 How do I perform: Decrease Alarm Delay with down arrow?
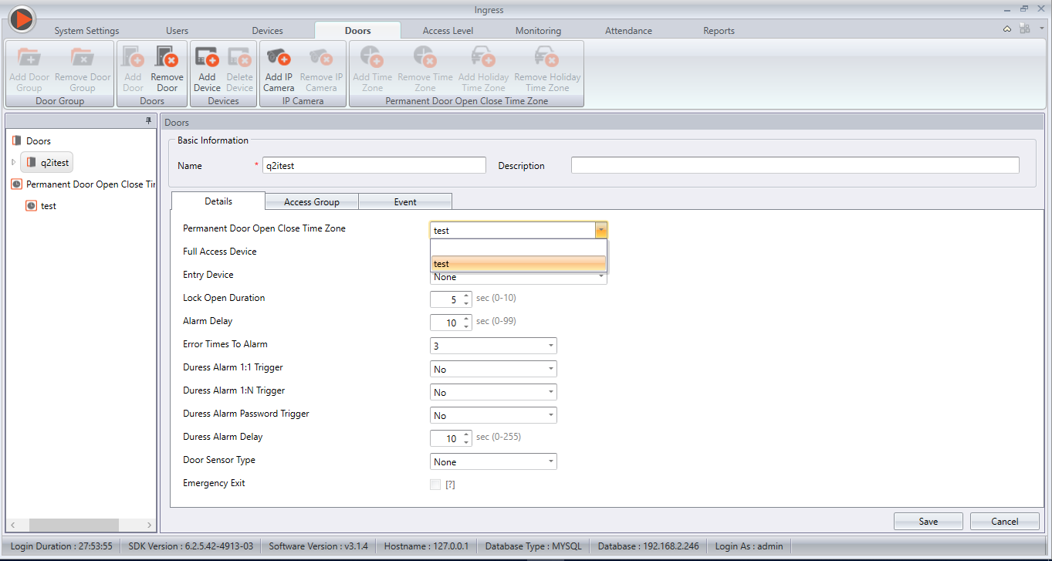tap(466, 326)
